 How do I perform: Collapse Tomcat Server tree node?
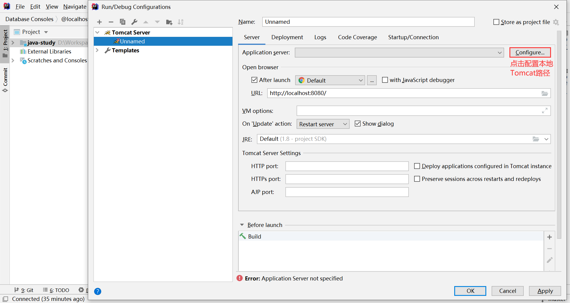tap(97, 32)
